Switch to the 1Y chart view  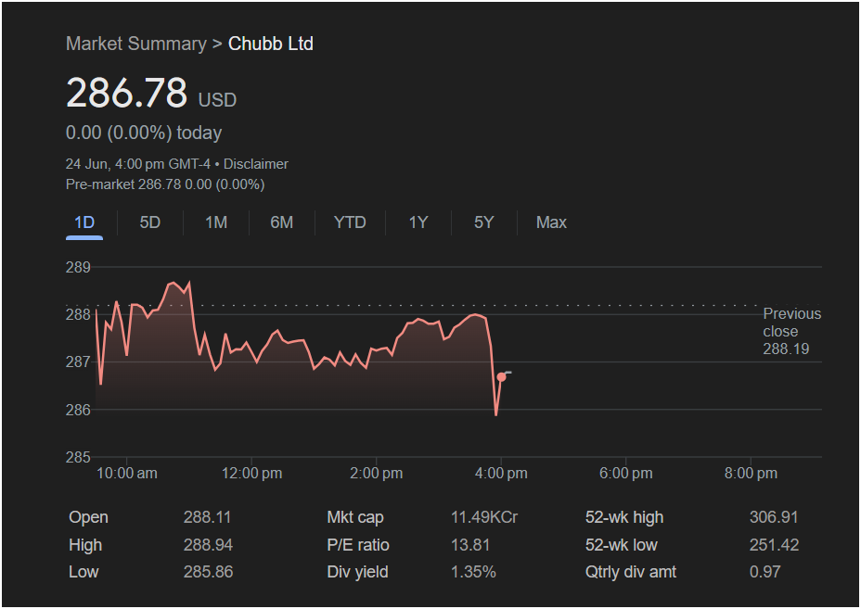pyautogui.click(x=418, y=222)
